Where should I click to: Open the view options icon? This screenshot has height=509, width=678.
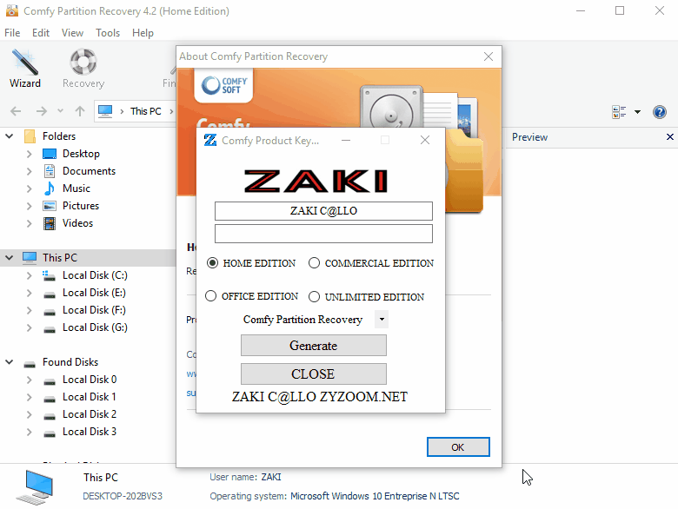[619, 112]
